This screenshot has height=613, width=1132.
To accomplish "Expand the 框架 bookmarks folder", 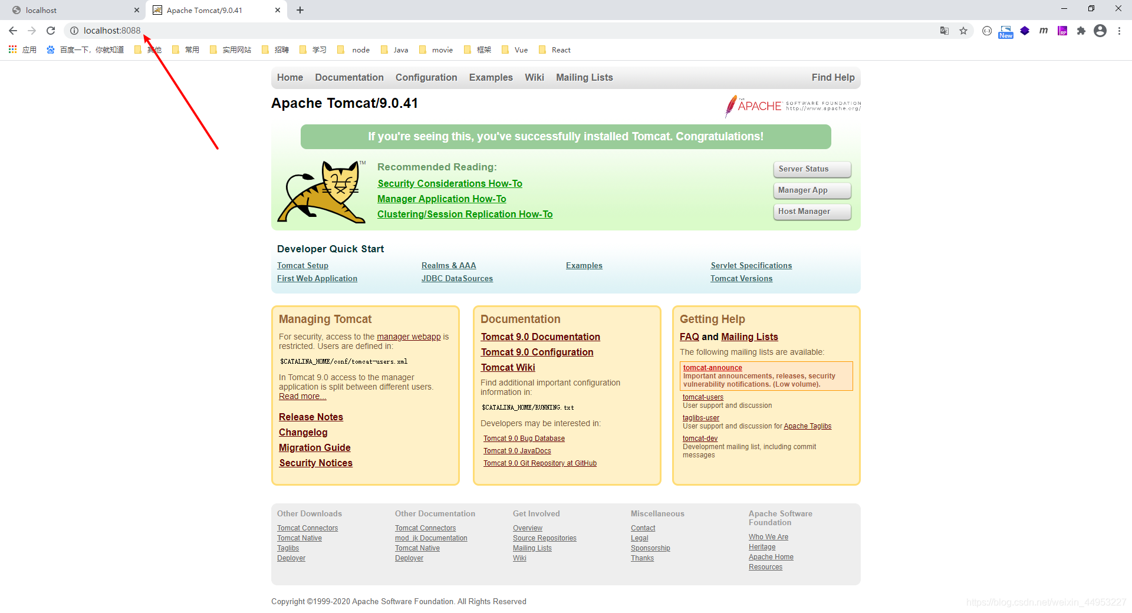I will point(478,50).
